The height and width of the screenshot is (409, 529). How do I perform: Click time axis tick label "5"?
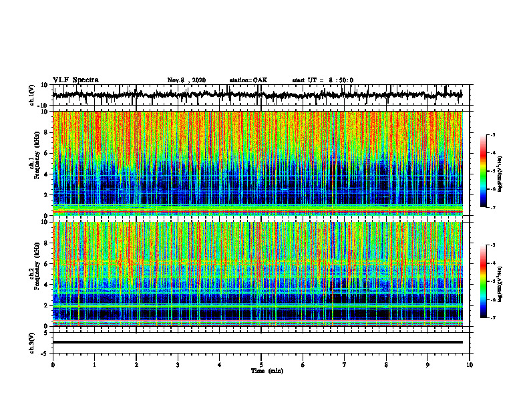coord(261,365)
